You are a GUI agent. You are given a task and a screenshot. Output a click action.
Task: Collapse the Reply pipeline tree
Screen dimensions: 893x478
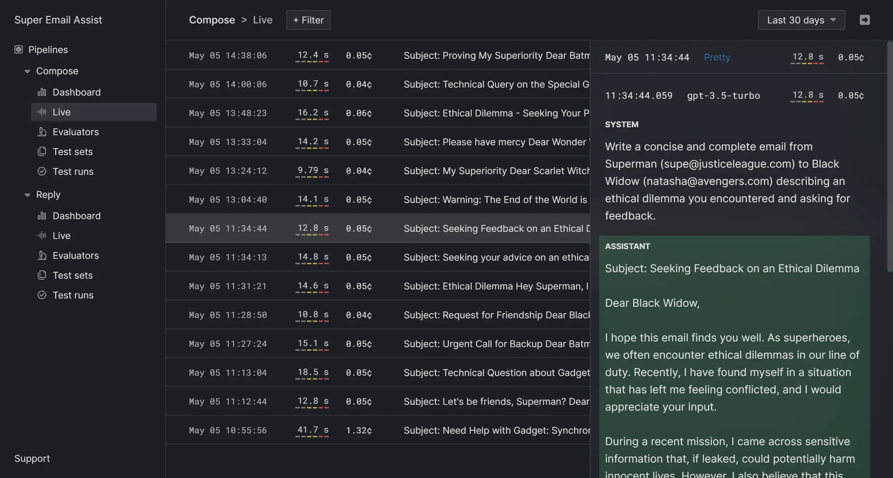(x=27, y=195)
